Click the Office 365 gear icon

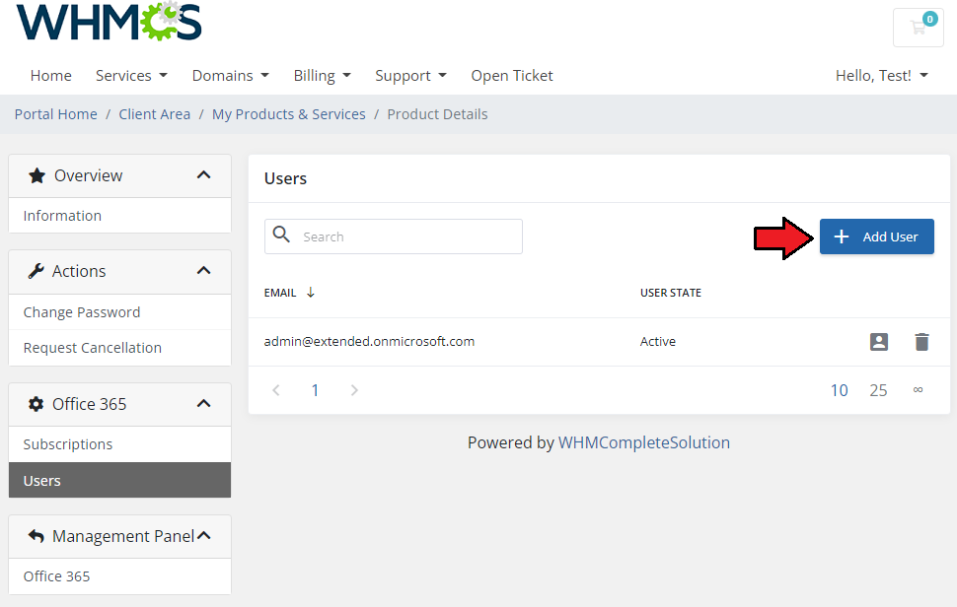[36, 403]
